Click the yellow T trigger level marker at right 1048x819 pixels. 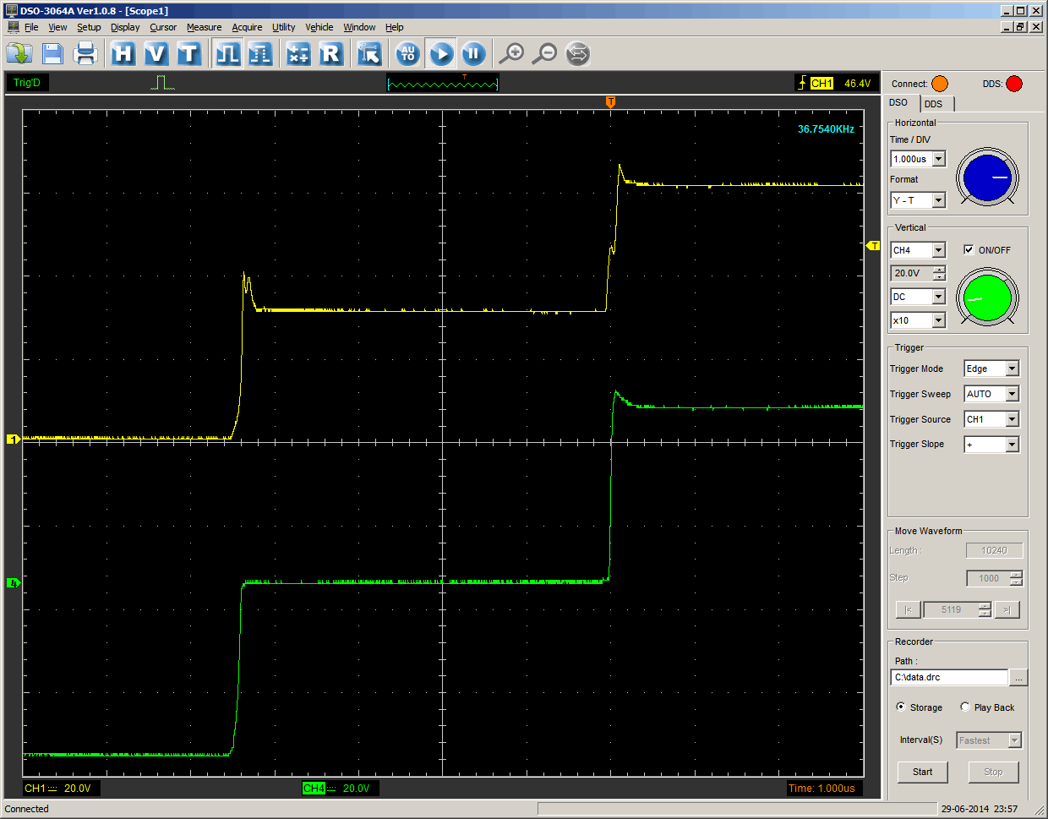point(873,246)
